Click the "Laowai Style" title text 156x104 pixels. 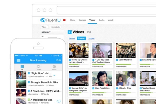point(78,89)
